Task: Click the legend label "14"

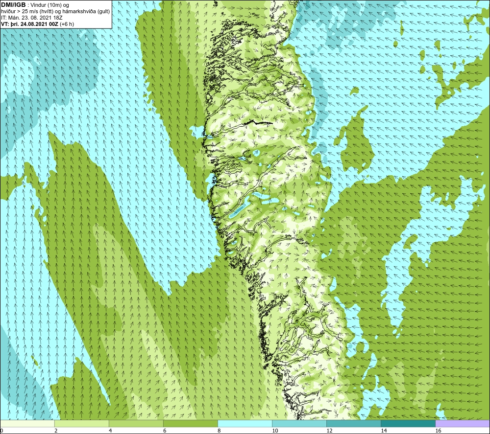Action: pyautogui.click(x=384, y=431)
